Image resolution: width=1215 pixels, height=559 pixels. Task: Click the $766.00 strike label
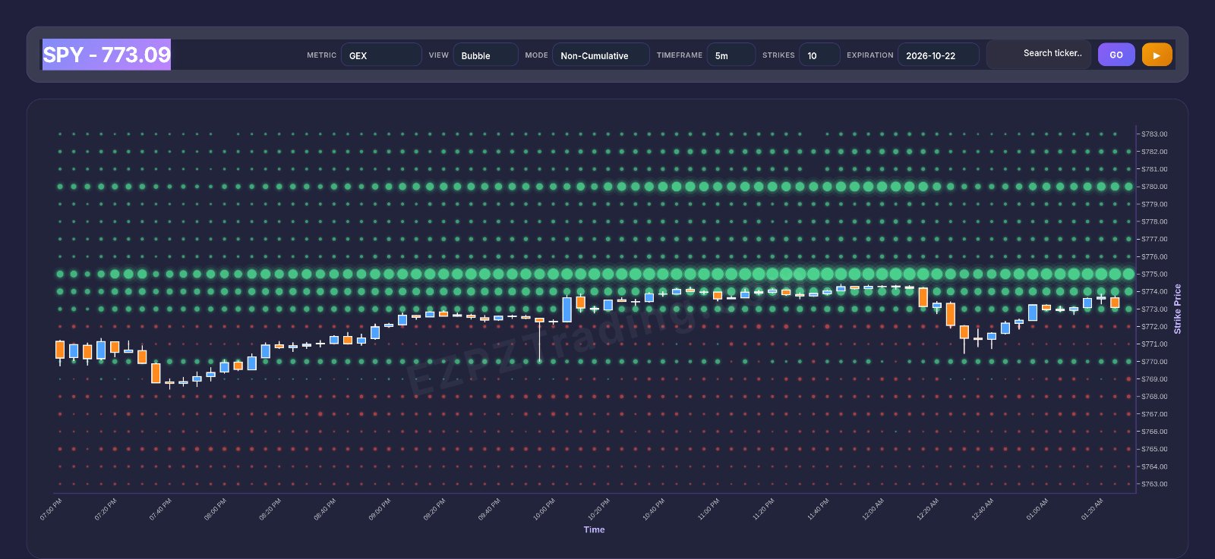1154,432
